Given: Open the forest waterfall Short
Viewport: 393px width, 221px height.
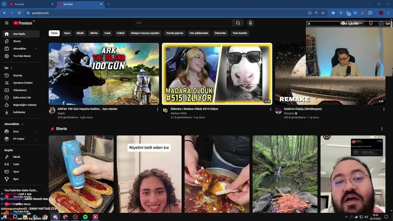Looking at the screenshot, I should [x=285, y=174].
